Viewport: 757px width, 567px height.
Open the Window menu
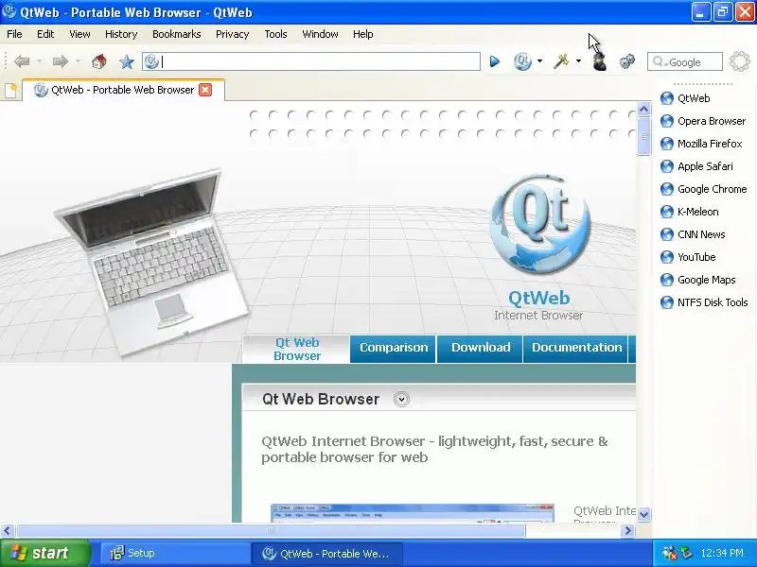(x=320, y=34)
